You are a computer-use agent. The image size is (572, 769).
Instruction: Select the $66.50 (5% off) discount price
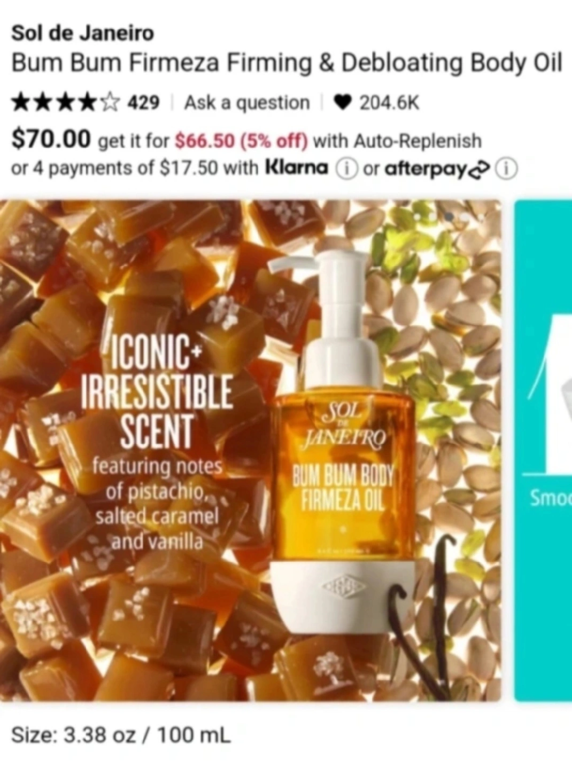click(x=242, y=141)
